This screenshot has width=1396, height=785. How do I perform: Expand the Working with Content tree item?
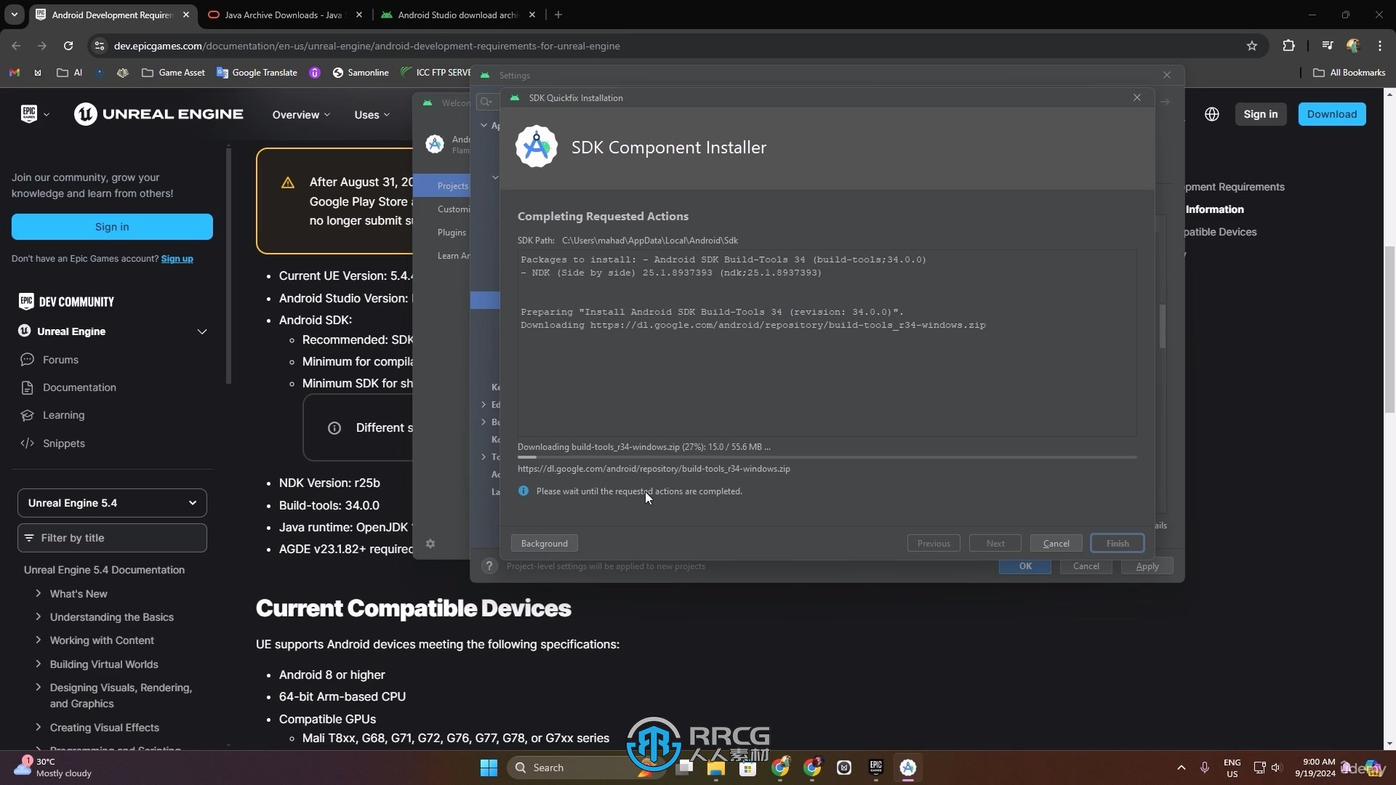click(38, 640)
